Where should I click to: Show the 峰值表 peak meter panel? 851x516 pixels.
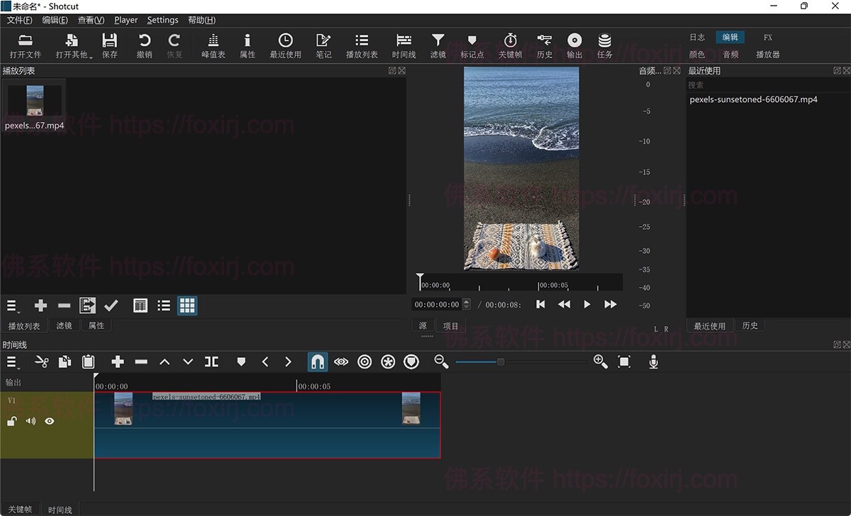tap(212, 46)
